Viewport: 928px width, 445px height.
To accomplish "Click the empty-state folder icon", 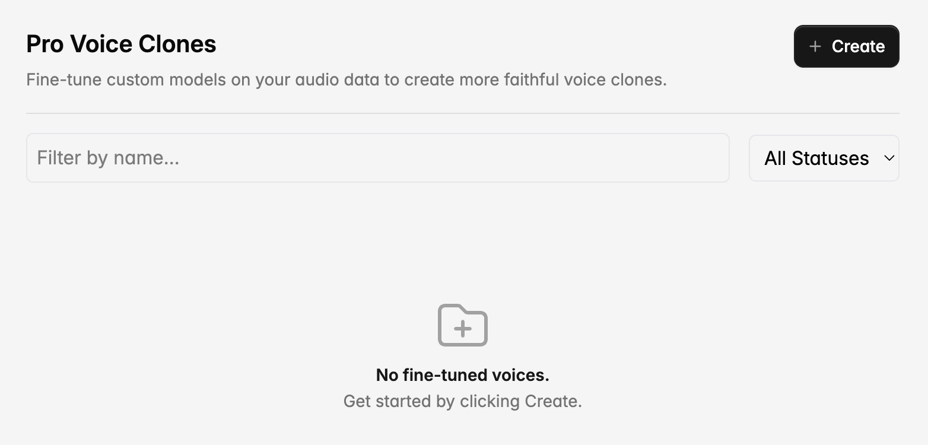I will (x=462, y=325).
